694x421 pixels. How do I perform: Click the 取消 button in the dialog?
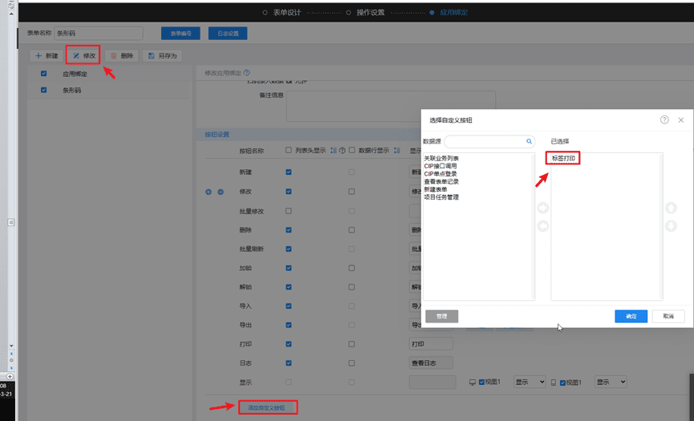tap(668, 316)
